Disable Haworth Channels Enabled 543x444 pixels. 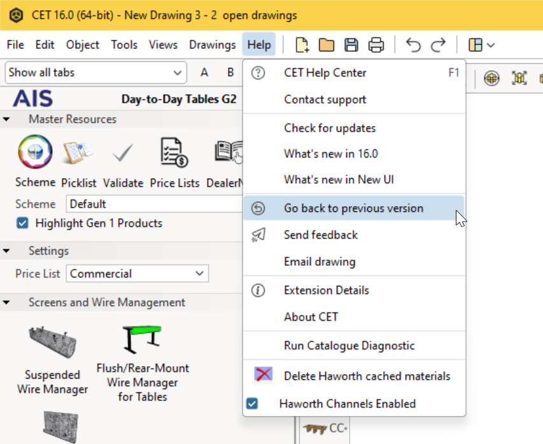[x=251, y=403]
